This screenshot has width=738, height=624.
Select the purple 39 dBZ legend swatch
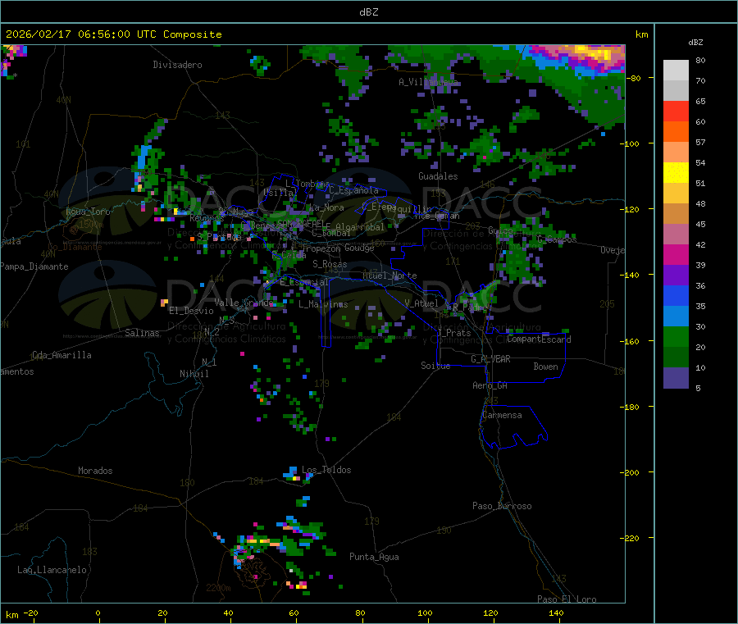point(676,276)
